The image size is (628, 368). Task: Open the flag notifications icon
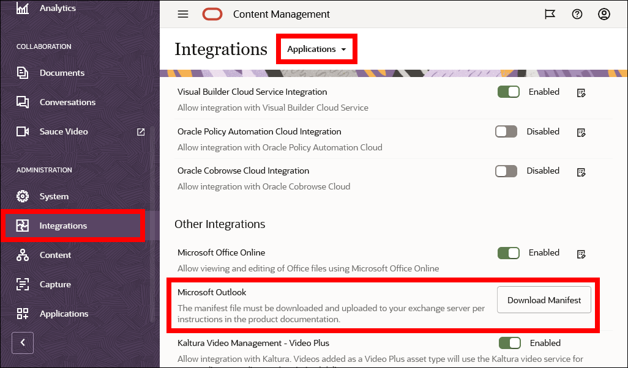pyautogui.click(x=550, y=15)
